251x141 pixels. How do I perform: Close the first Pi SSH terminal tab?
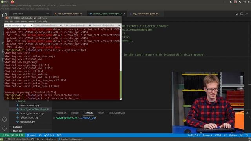[x=31, y=25]
